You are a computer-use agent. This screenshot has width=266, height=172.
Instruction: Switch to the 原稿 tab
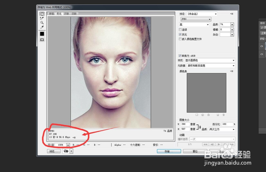[51, 14]
